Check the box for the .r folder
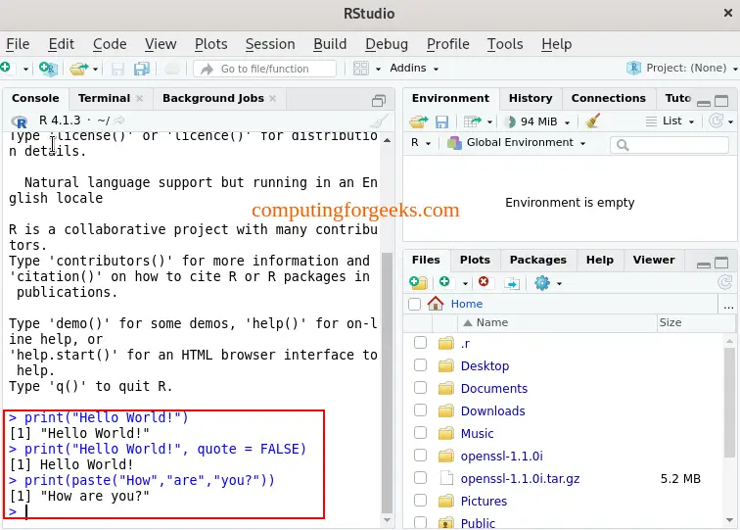 tap(420, 343)
